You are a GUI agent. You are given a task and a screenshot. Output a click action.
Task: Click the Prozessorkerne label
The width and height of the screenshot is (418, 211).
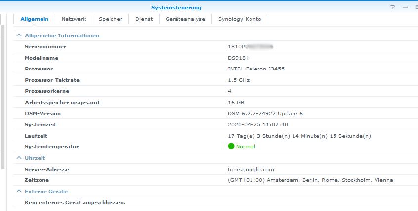[47, 91]
